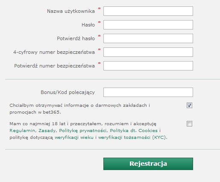Screen dimensions: 220x182
Task: Follow the Politykę prywatności link
Action: click(x=82, y=131)
